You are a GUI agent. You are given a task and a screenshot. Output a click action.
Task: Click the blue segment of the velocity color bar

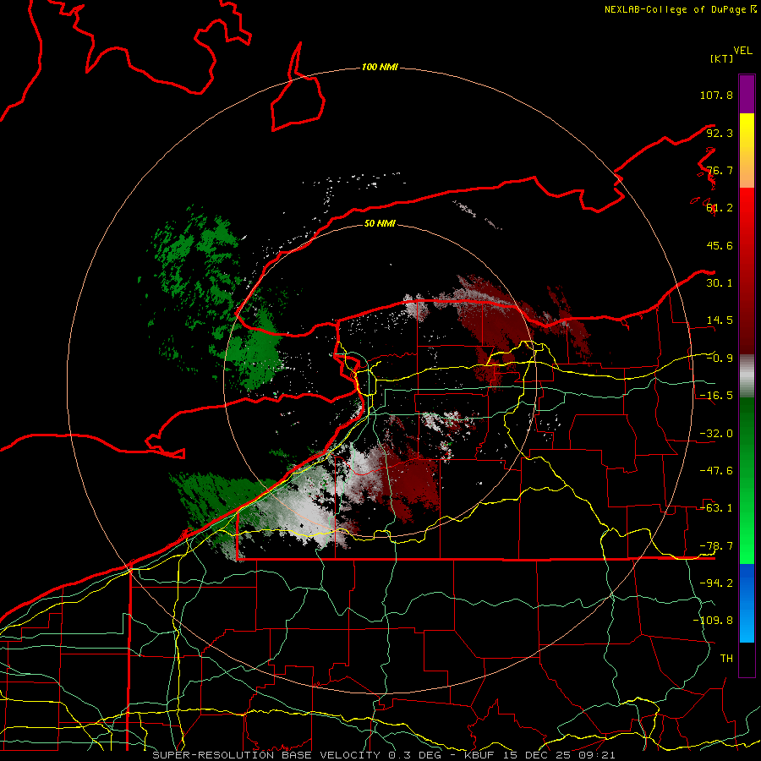click(747, 603)
